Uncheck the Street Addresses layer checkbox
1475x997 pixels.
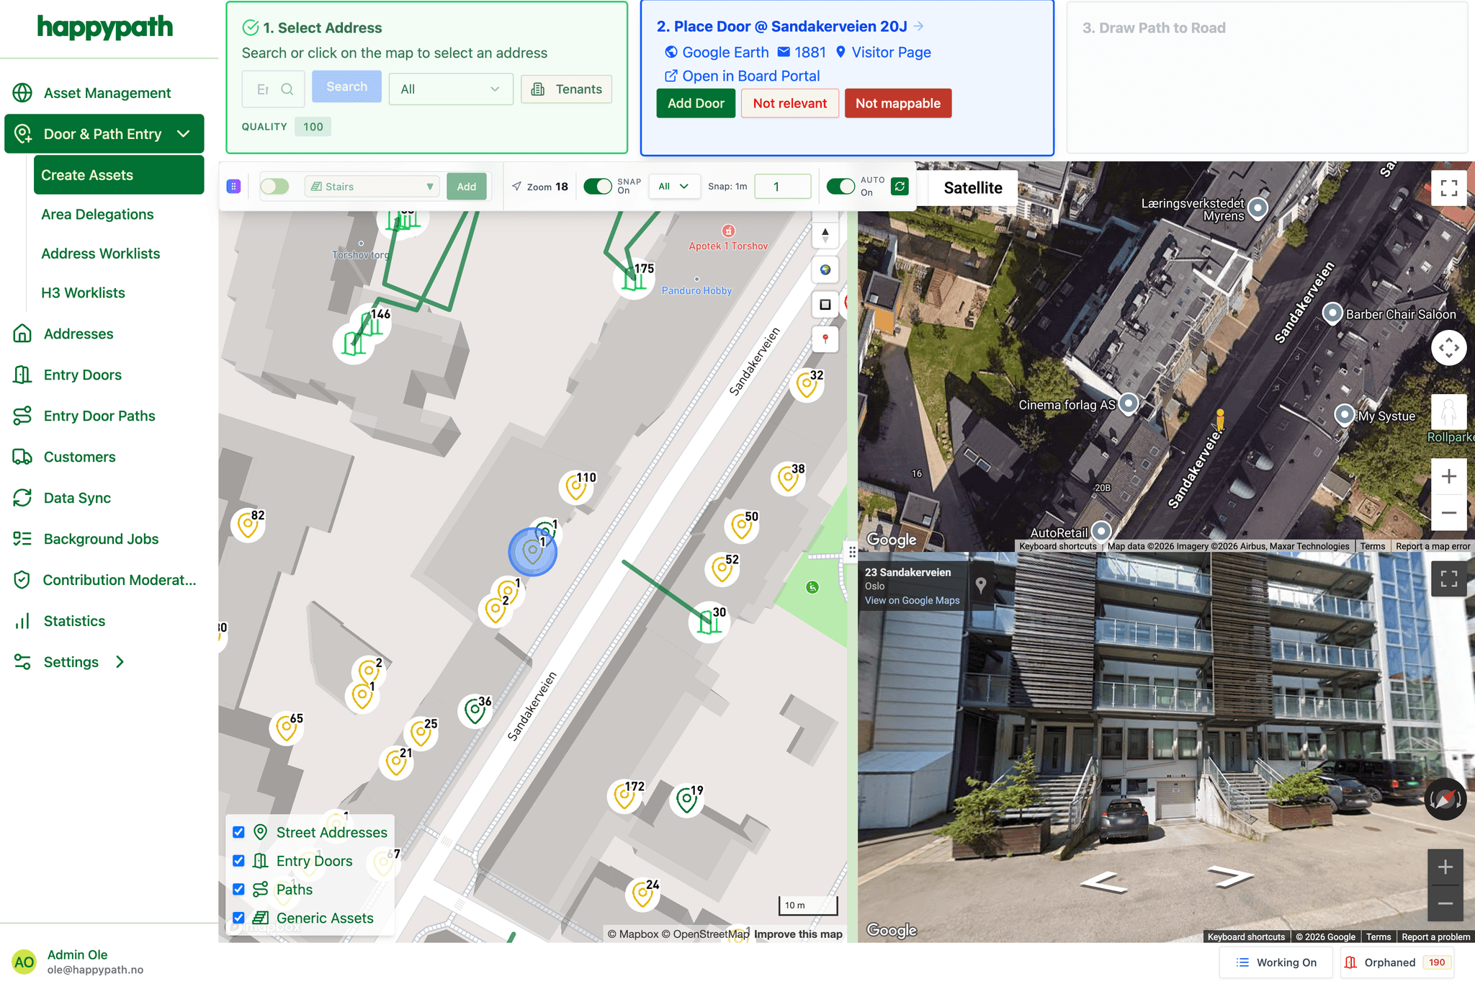pos(238,832)
